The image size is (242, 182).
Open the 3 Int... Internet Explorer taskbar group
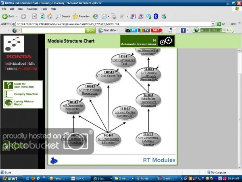coord(102,179)
